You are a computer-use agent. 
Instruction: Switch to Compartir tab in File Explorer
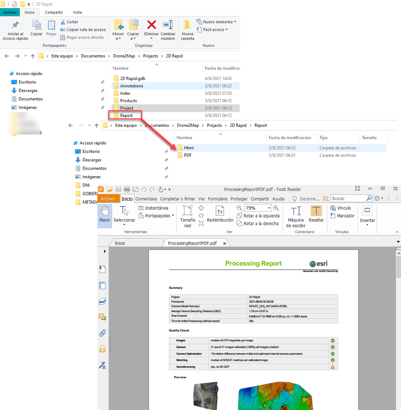pos(54,12)
